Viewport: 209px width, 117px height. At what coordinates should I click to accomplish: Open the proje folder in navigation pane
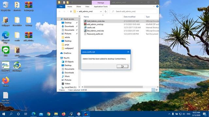[67, 45]
